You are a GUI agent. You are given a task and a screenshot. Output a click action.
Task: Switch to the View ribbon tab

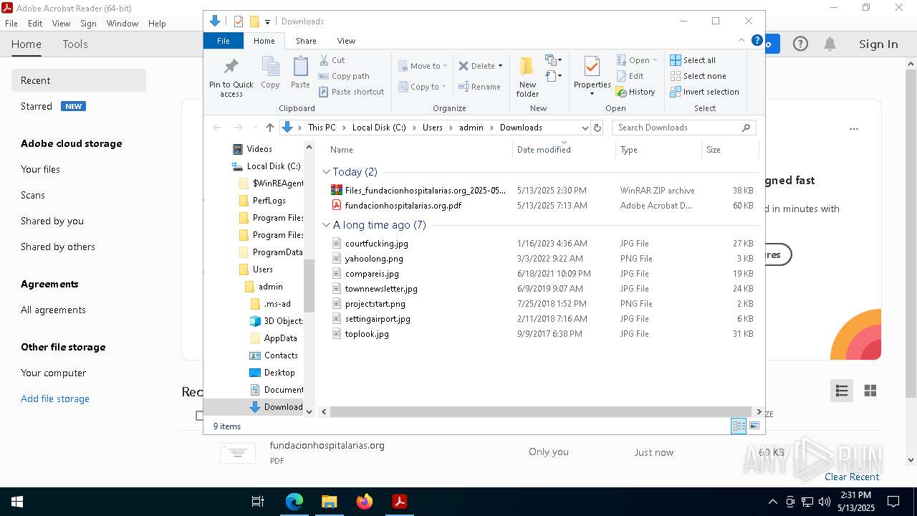(x=346, y=41)
